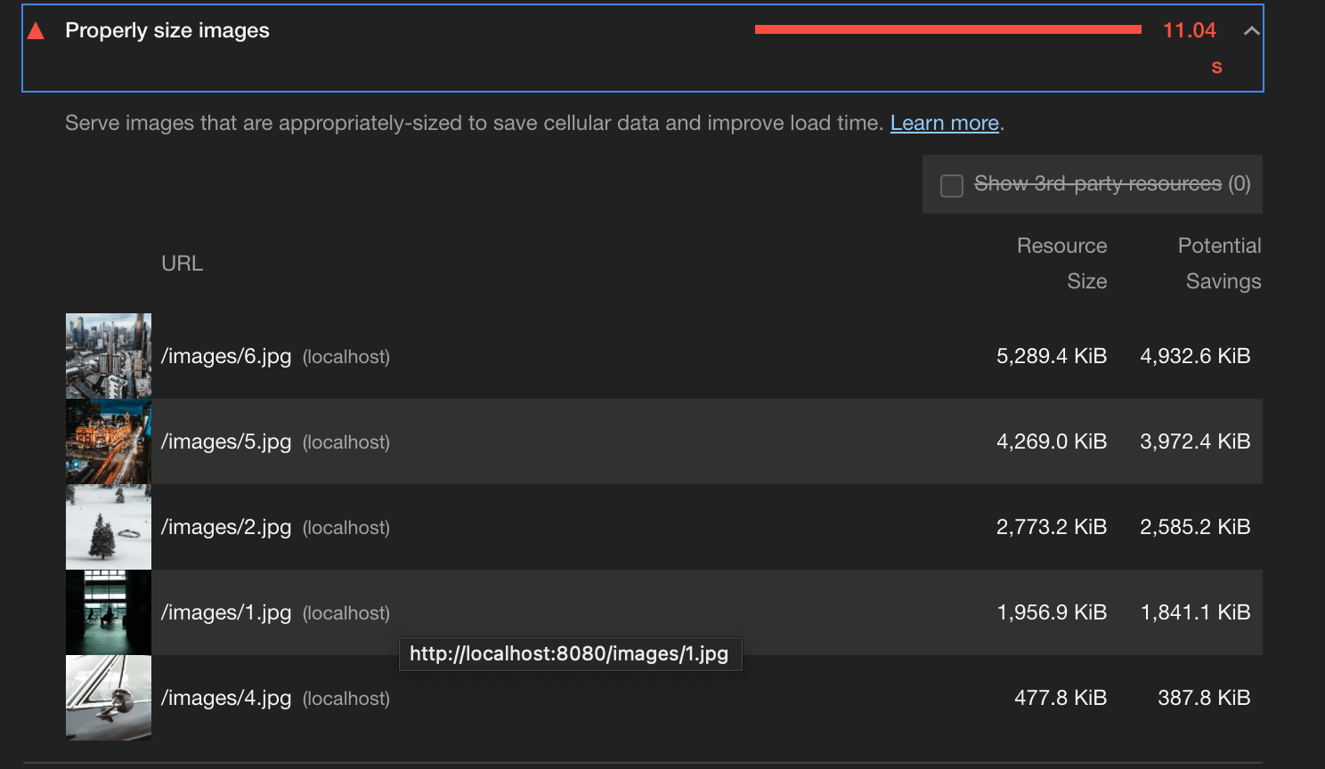Click the 11.04 s time value
The image size is (1325, 769).
(x=1192, y=47)
